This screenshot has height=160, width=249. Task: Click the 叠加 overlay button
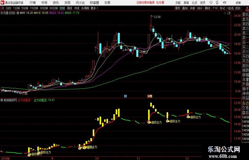point(185,8)
